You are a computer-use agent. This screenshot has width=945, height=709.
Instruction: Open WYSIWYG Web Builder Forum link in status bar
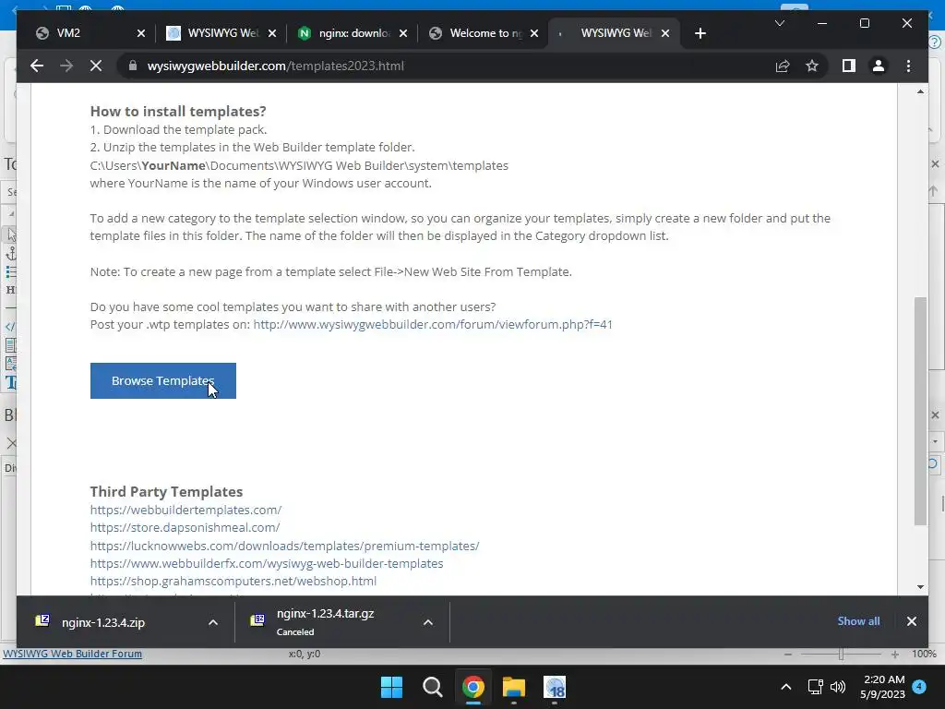point(72,654)
